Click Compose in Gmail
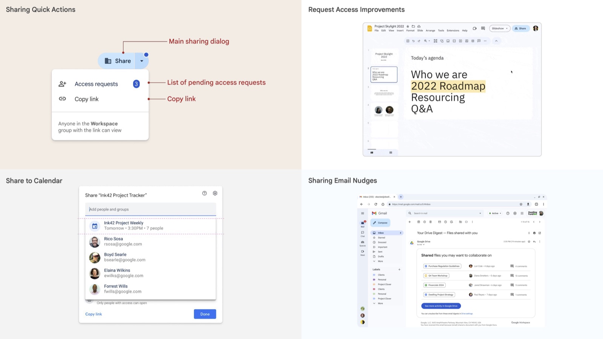This screenshot has height=339, width=603. [x=381, y=223]
